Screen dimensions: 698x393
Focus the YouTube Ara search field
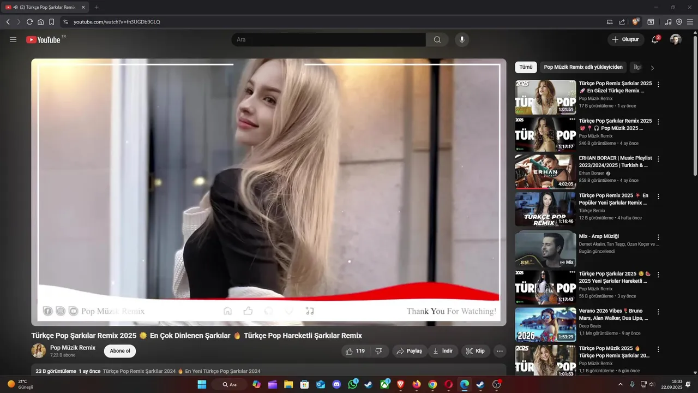pos(328,39)
